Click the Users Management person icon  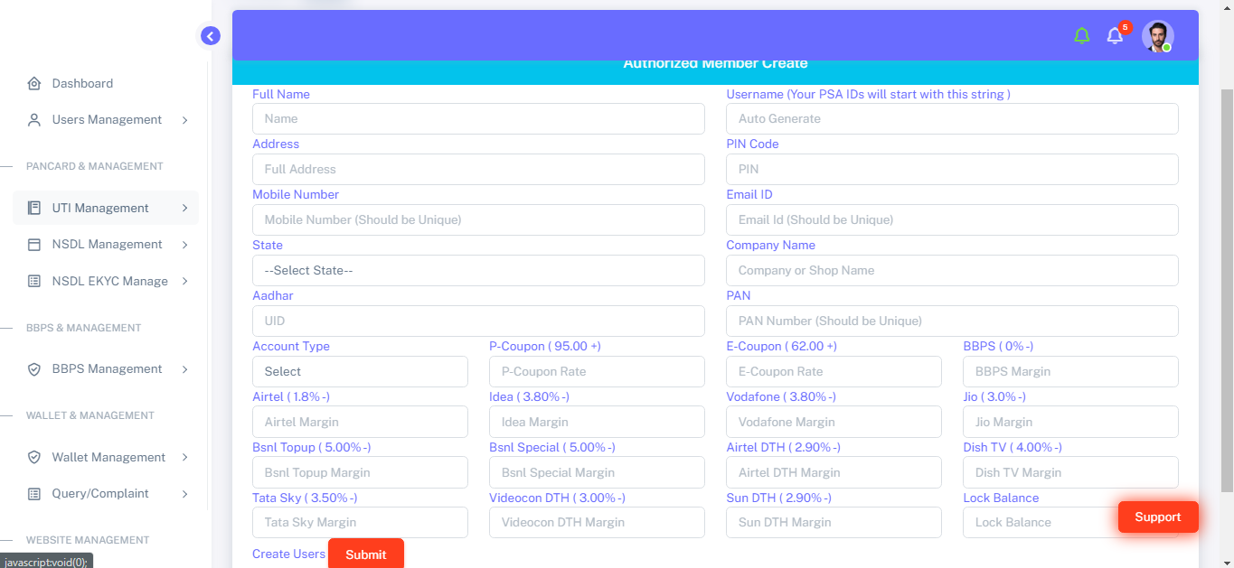click(34, 119)
